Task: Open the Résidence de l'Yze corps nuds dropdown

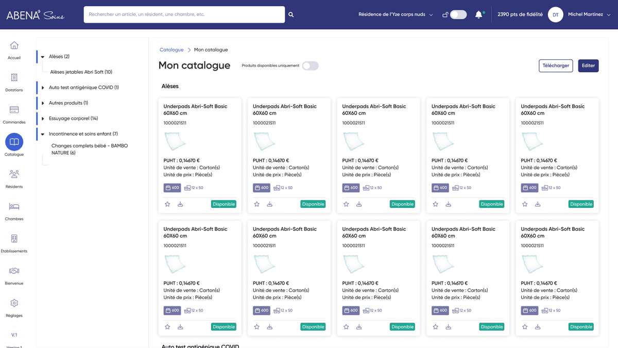Action: point(396,14)
